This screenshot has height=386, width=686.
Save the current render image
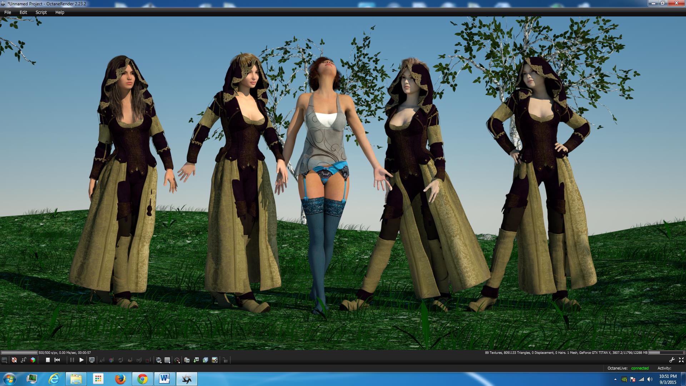click(x=196, y=360)
